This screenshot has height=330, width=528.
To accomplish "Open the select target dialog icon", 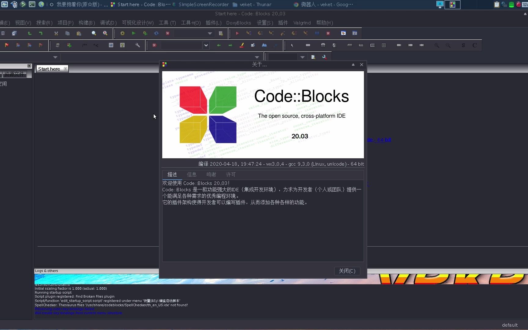I will [221, 33].
